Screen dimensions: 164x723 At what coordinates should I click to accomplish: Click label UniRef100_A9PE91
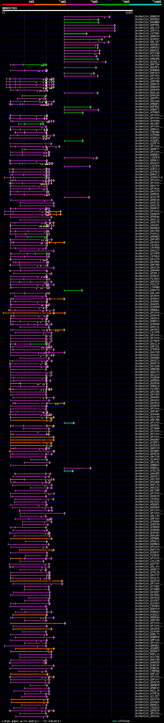click(147, 194)
